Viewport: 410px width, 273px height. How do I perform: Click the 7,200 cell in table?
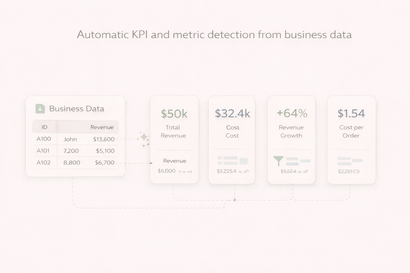(71, 151)
